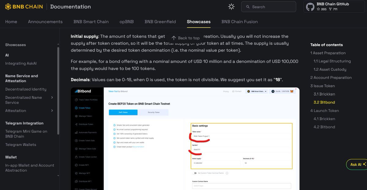
Task: Click the "Name Service and Attestation" heading
Action: click(22, 78)
